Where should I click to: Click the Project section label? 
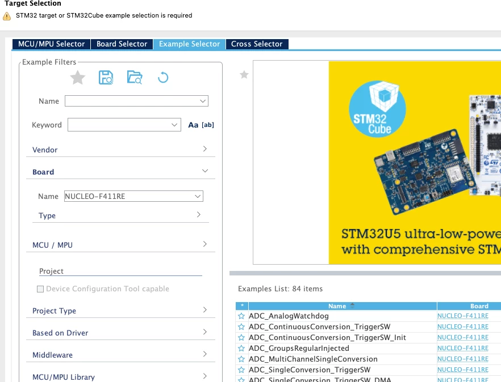pos(51,271)
